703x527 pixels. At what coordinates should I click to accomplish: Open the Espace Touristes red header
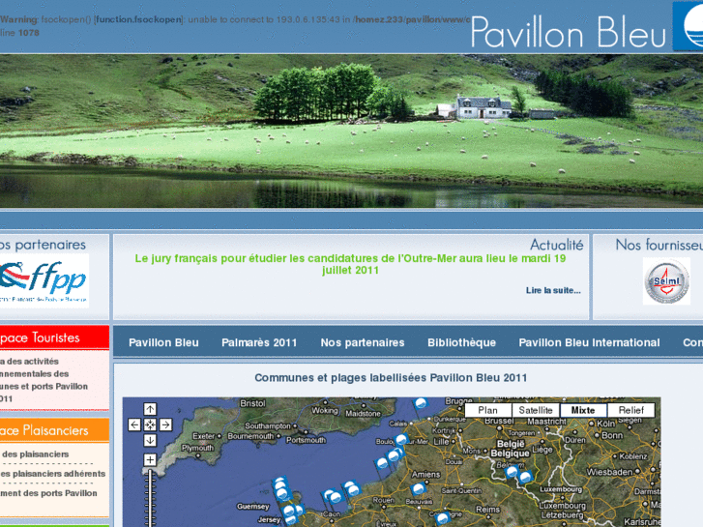tap(54, 337)
